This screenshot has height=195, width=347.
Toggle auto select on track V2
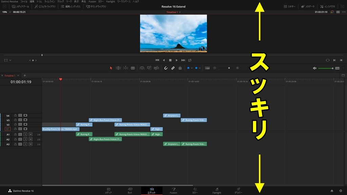[20, 125]
